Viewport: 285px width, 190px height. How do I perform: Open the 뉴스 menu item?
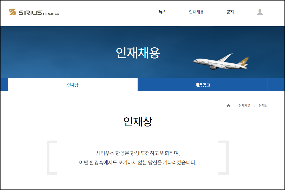click(x=163, y=12)
